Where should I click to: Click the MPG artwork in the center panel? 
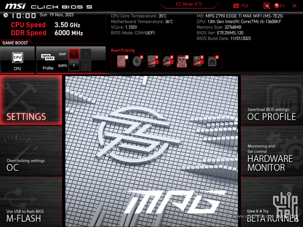[151, 151]
